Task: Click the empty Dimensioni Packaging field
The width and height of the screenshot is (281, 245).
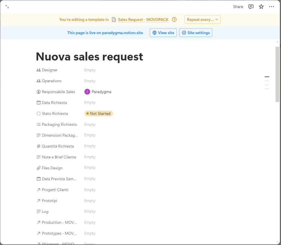Action: coord(90,135)
